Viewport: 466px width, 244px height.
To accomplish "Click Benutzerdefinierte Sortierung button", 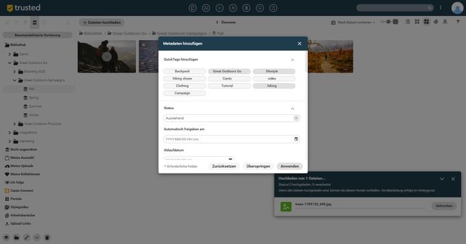I will (x=37, y=35).
